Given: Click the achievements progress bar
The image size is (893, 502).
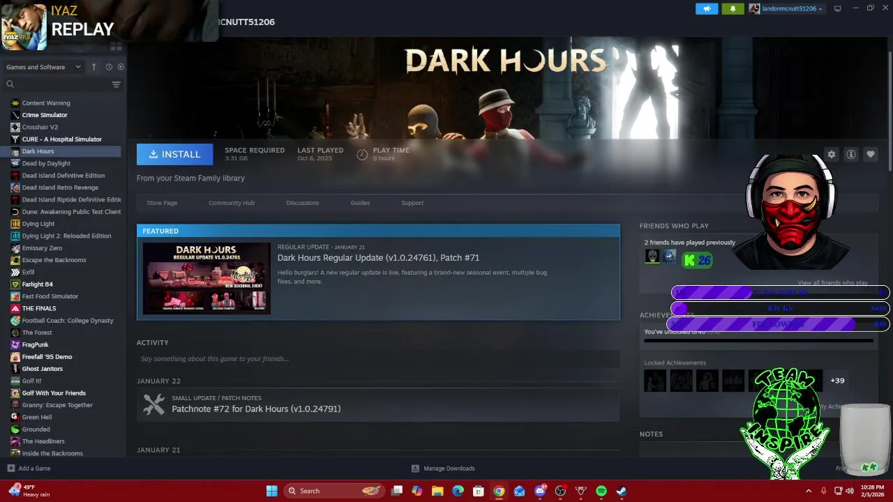Looking at the screenshot, I should pos(758,341).
